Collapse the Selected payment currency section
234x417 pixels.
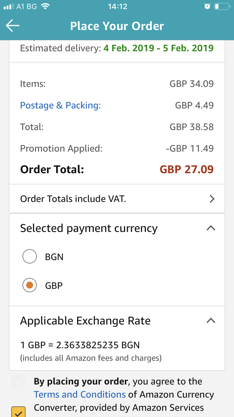(x=211, y=229)
